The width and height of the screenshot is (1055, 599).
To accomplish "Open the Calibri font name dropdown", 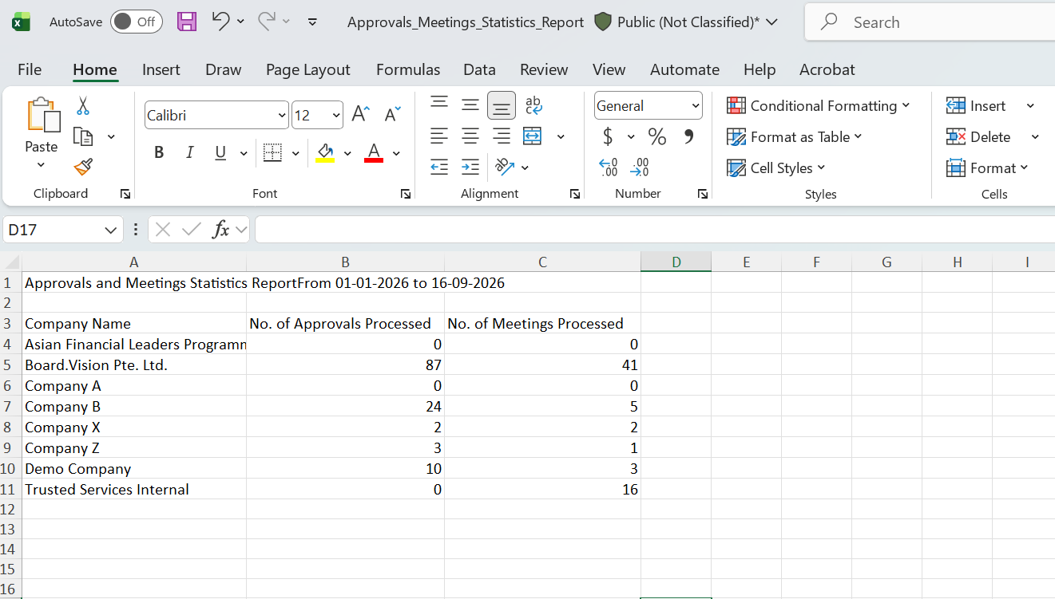I will coord(281,116).
